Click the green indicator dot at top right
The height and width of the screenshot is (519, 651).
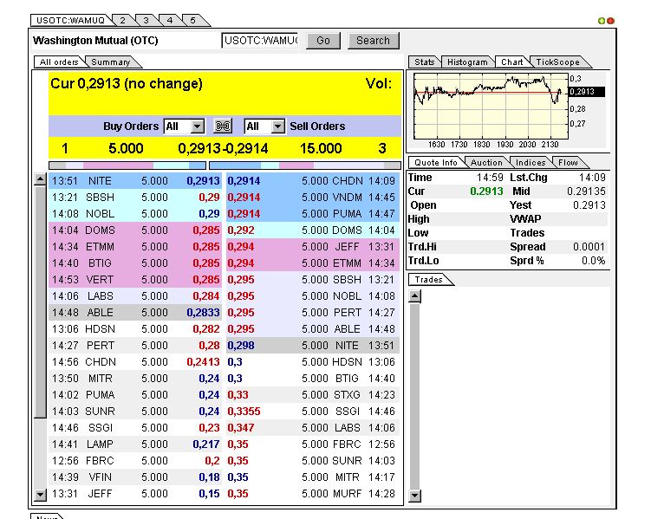tap(602, 20)
